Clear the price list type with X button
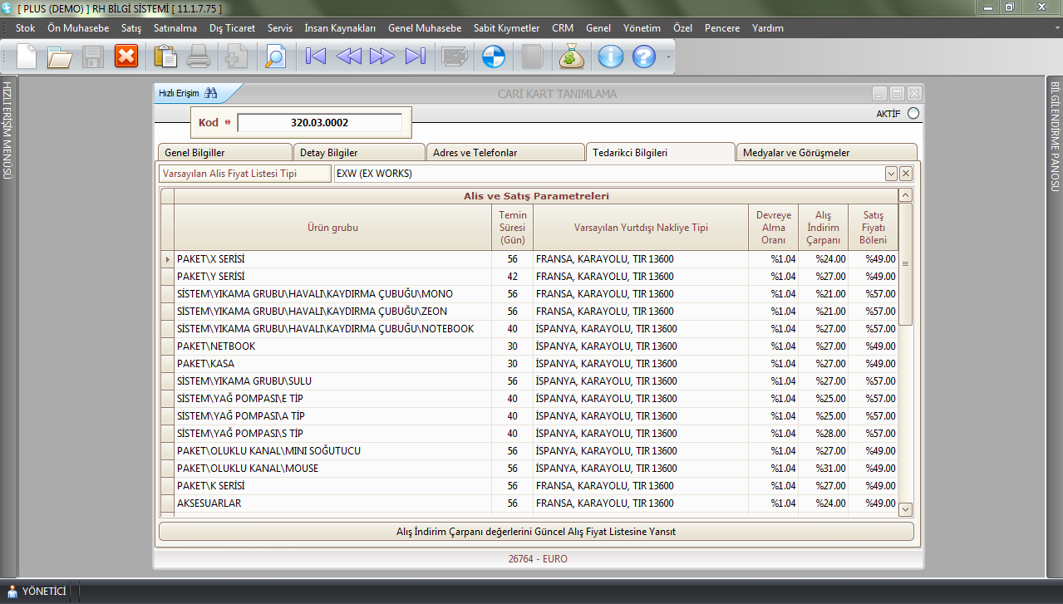Screen dimensions: 1063x604 click(x=906, y=174)
